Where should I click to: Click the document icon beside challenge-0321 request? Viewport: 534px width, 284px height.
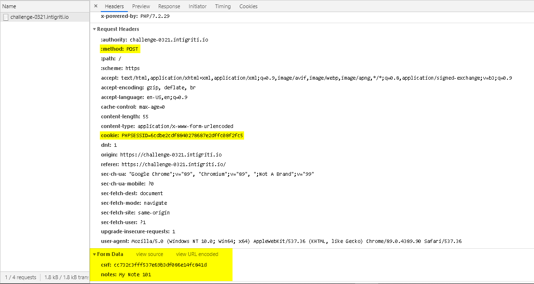click(6, 17)
